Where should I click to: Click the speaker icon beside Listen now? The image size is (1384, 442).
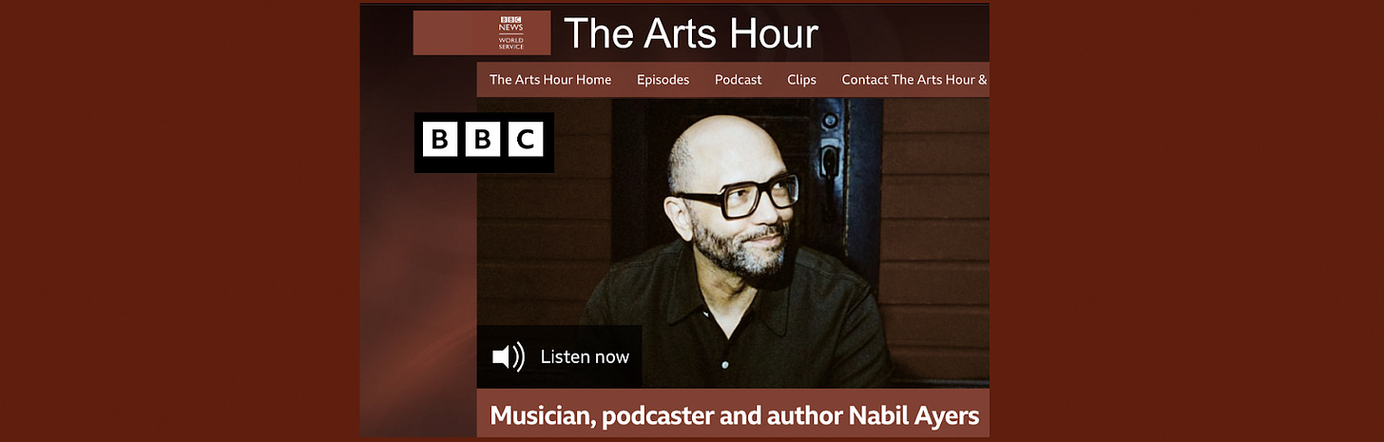(508, 357)
